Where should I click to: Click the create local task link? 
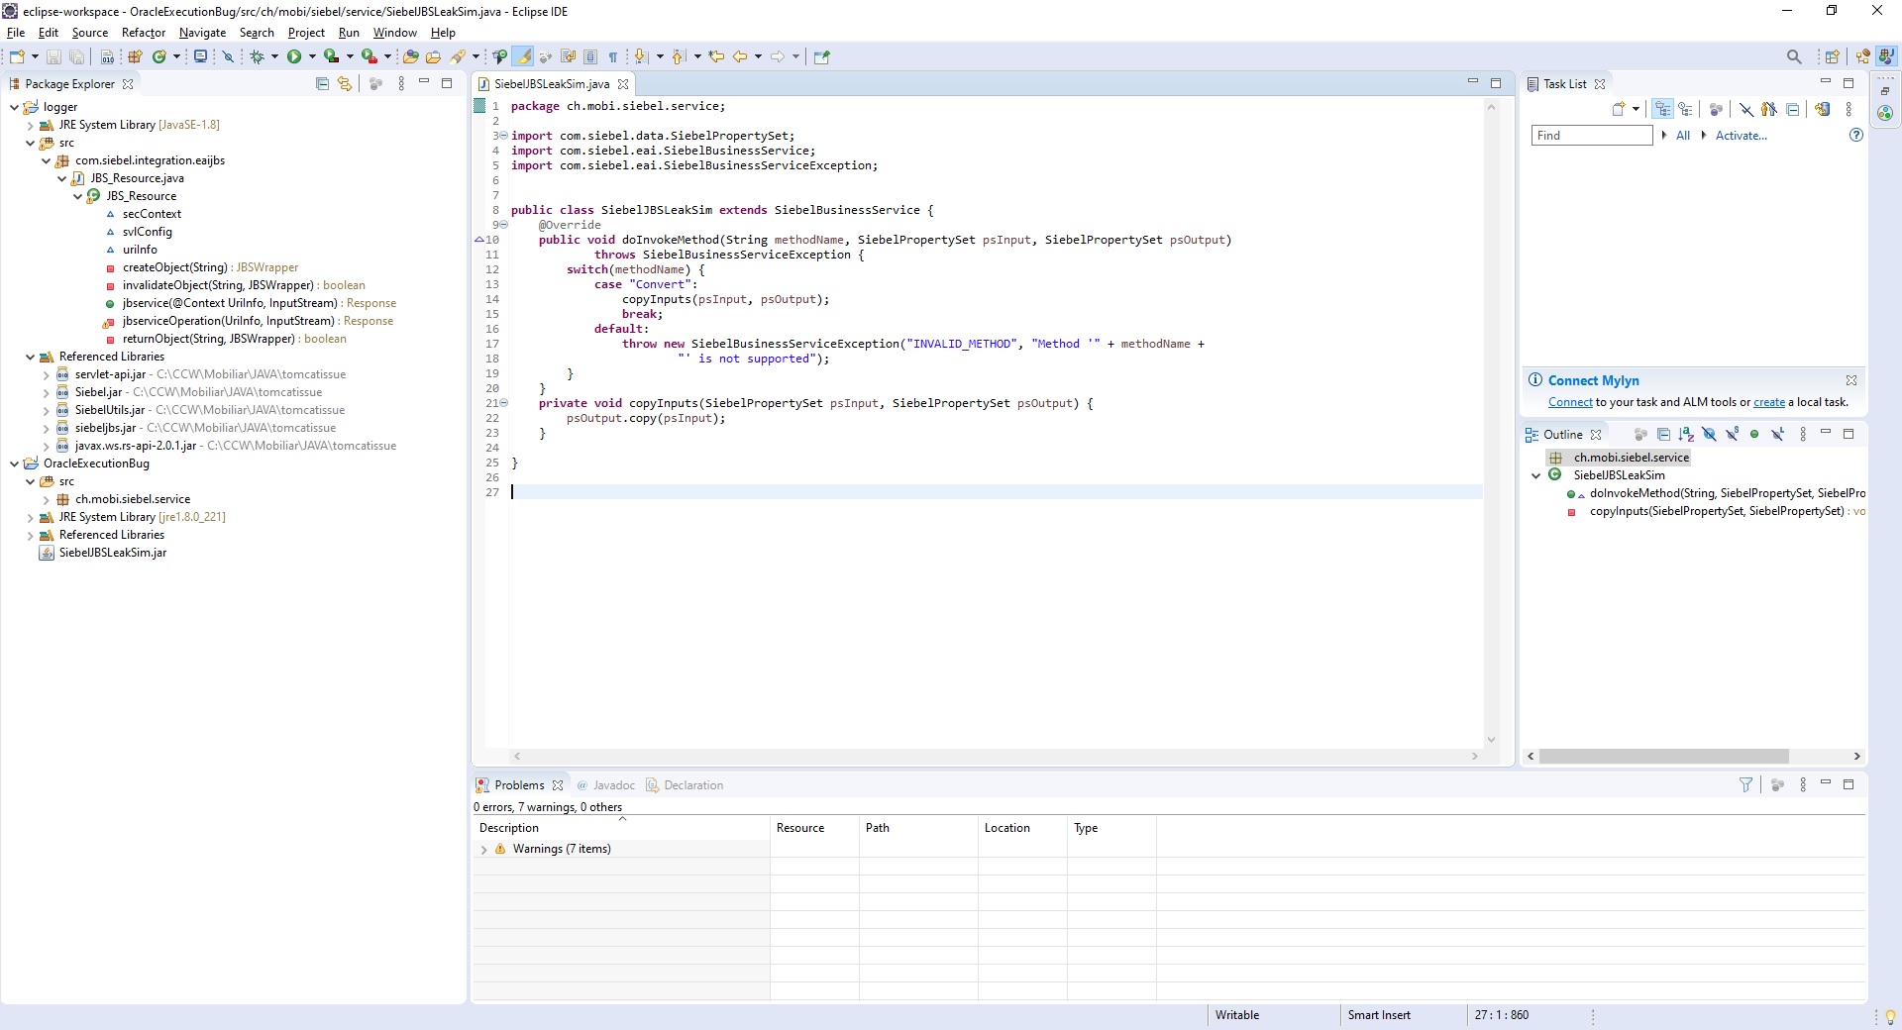click(1769, 402)
